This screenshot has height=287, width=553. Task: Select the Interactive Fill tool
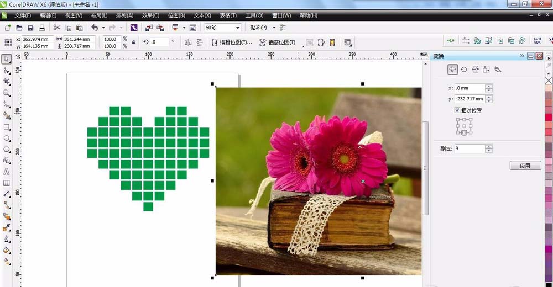point(6,261)
